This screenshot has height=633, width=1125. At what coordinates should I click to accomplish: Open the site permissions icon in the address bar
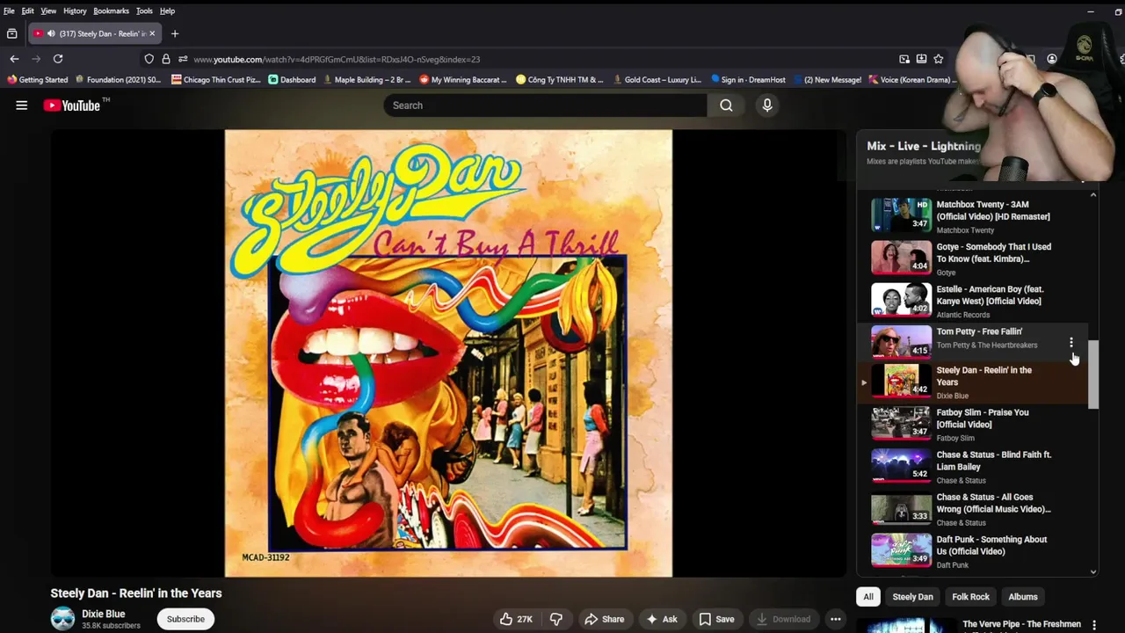point(183,59)
